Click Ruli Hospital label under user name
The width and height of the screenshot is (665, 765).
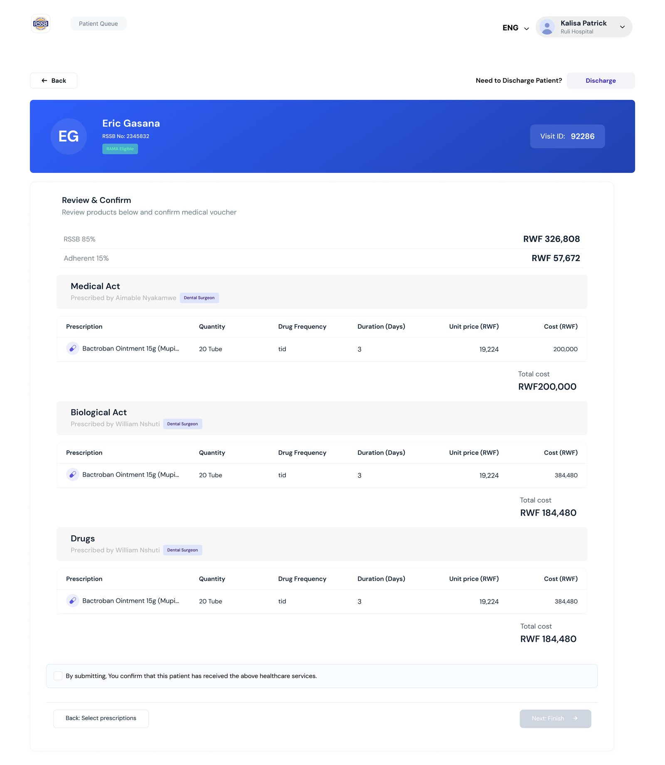click(577, 32)
